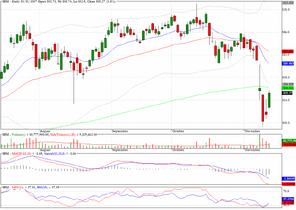Click the November label below the price chart
The image size is (296, 210).
click(252, 131)
